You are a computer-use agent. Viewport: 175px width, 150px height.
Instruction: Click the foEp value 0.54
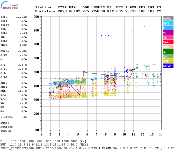point(23,33)
